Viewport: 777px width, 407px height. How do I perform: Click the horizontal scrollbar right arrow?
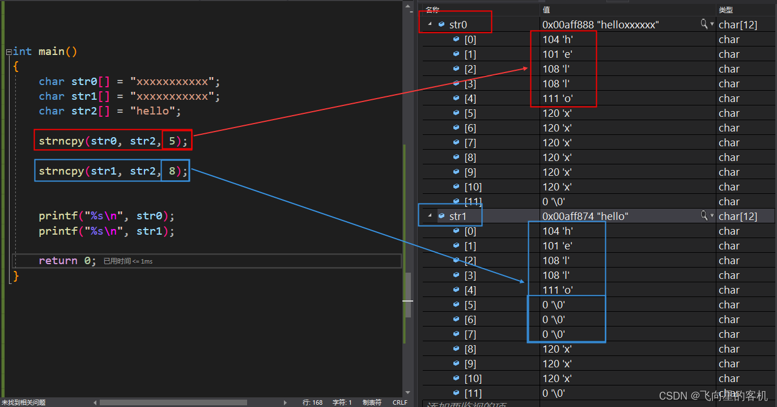pyautogui.click(x=285, y=402)
